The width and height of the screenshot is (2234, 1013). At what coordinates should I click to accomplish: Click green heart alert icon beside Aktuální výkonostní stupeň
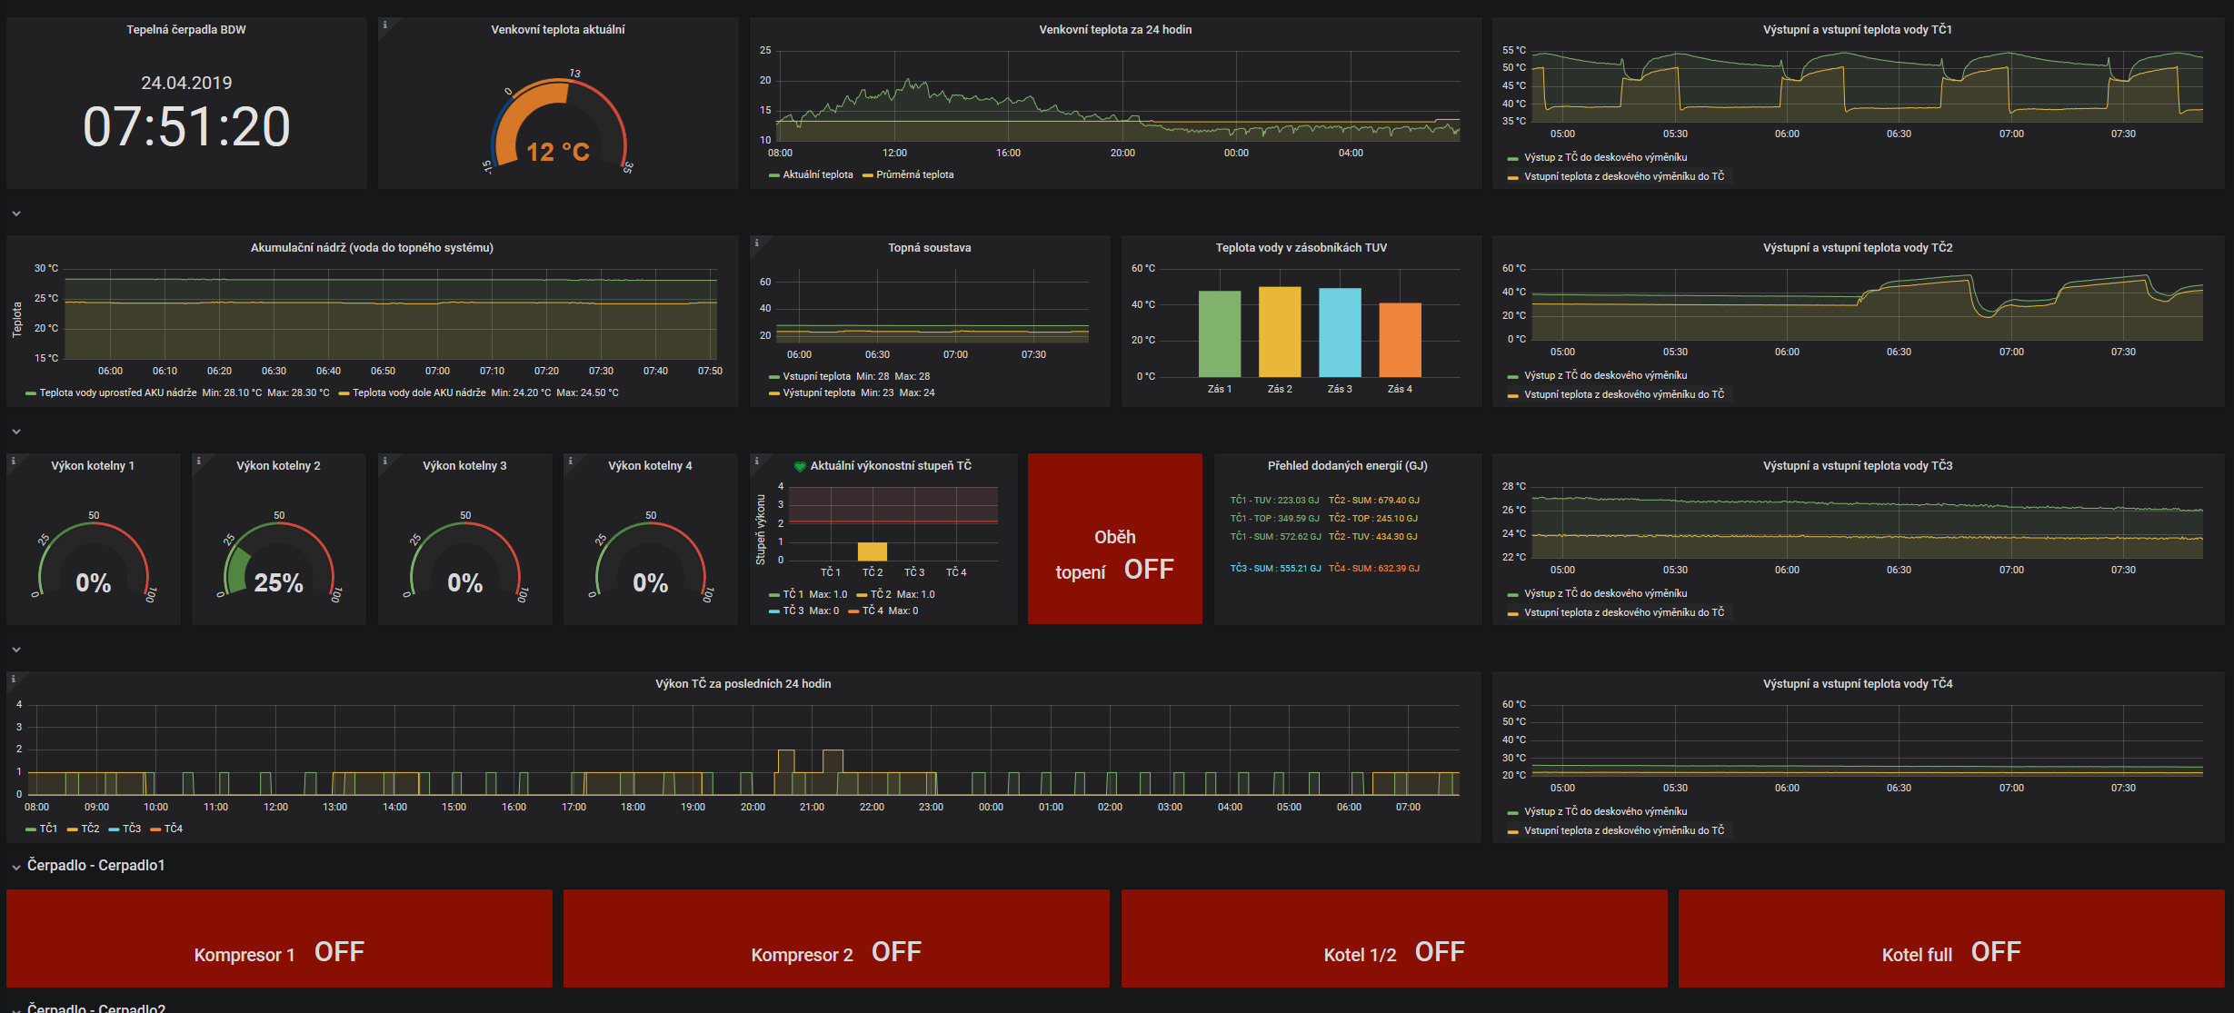click(800, 466)
